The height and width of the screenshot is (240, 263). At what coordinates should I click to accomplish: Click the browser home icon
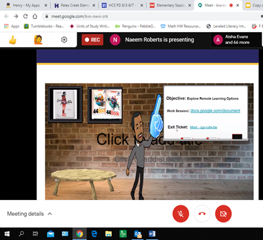[35, 16]
